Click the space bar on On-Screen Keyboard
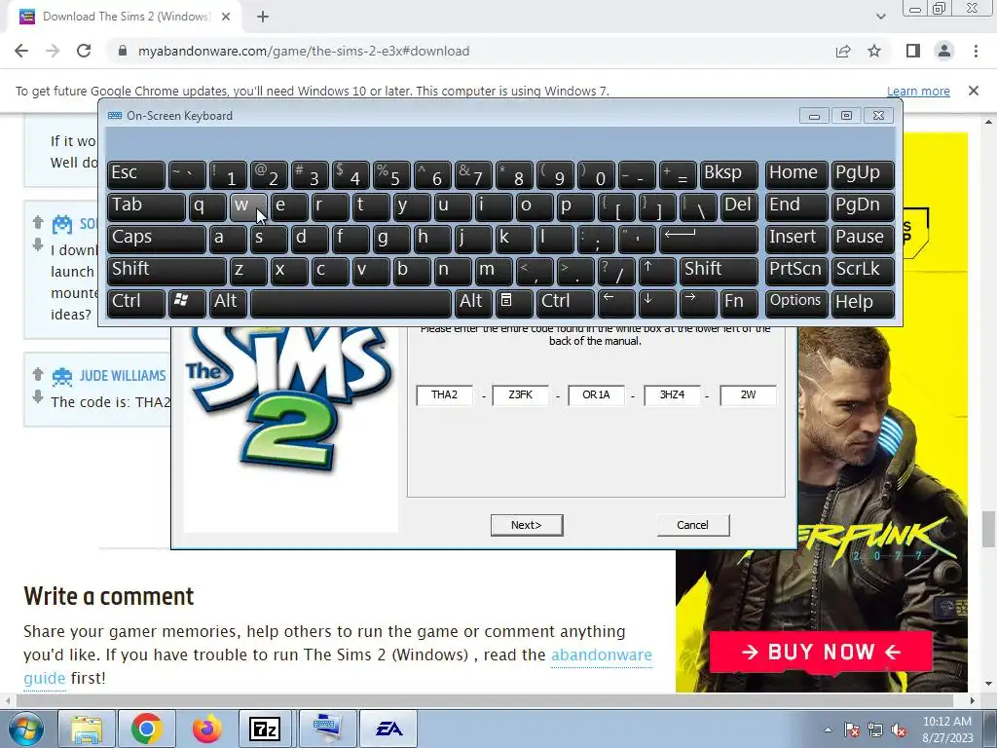Viewport: 997px width, 748px height. click(x=351, y=303)
